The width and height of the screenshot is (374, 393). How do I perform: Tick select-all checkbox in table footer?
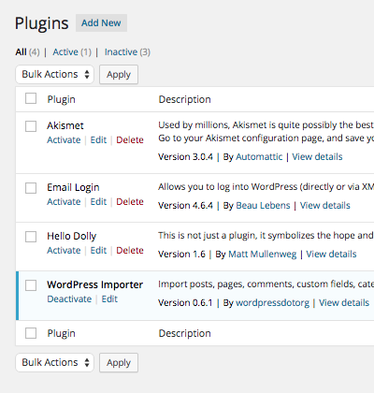pos(31,333)
